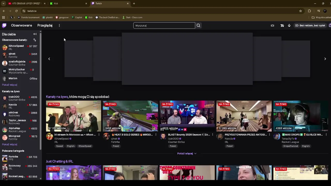Viewport: 331px width, 186px height.
Task: Open szelioficjalnie in followed channels
Action: coord(20,63)
